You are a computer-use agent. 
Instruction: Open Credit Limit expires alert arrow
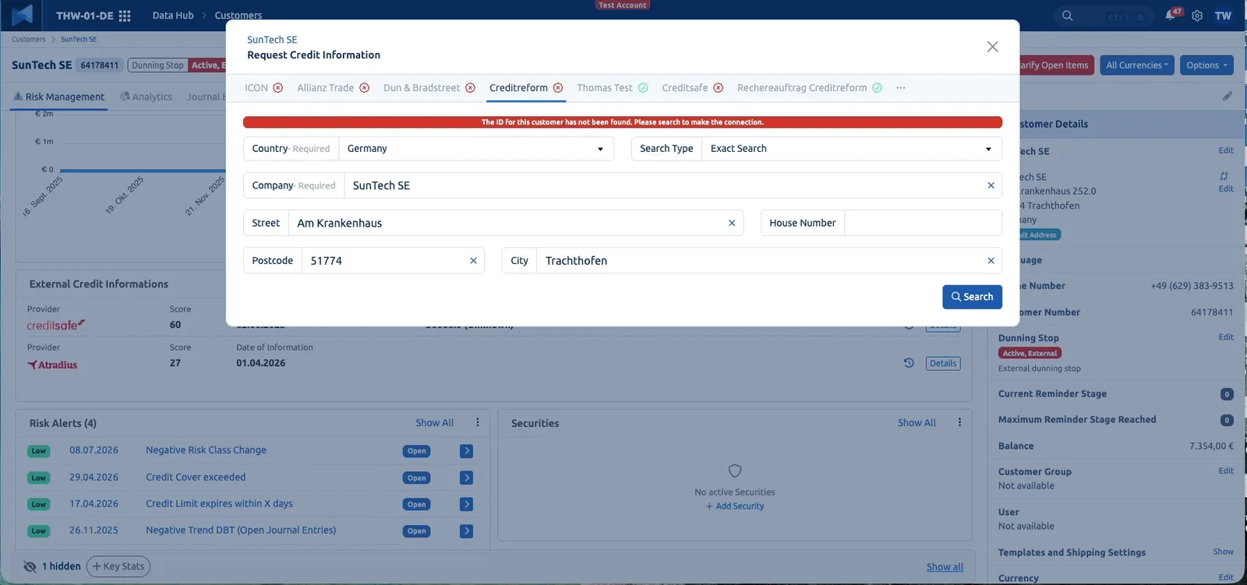(466, 504)
